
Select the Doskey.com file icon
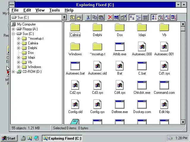click(142, 104)
